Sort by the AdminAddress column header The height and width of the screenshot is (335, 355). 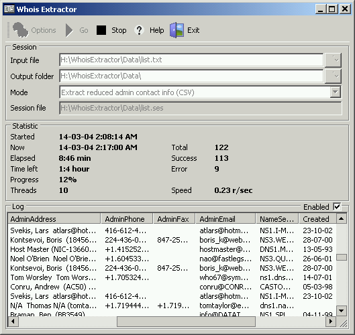click(x=54, y=219)
